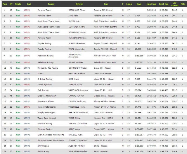Click the Car column header
Screen dimensions: 187x154
(106, 4)
